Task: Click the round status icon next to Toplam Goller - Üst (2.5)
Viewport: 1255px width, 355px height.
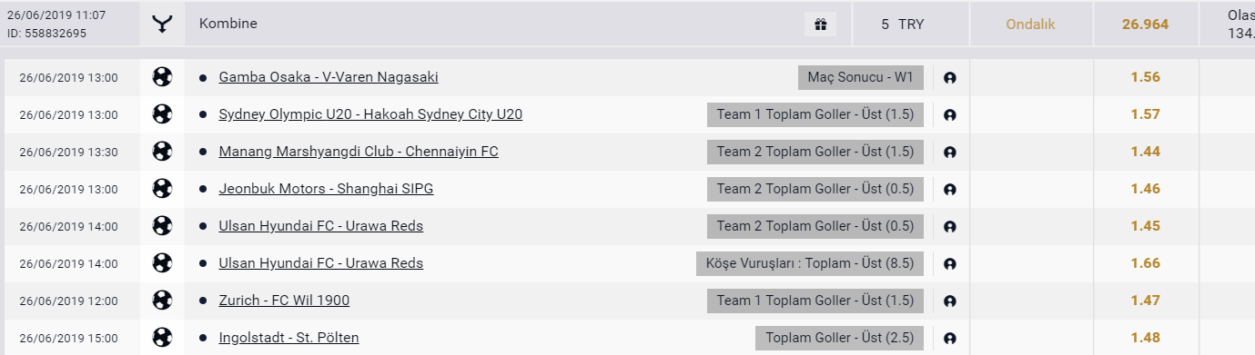Action: tap(950, 339)
